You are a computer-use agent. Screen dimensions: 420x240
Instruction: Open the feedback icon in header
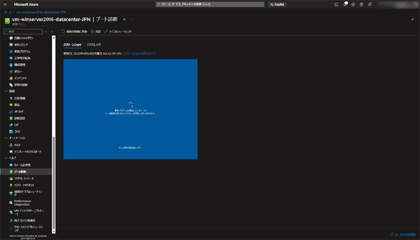point(370,4)
